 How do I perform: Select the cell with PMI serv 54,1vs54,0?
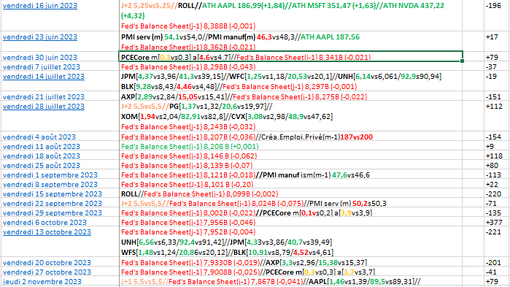(x=291, y=42)
